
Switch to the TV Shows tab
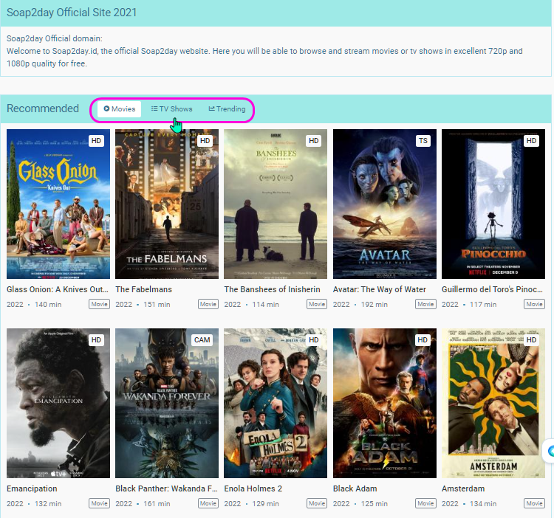pyautogui.click(x=171, y=109)
